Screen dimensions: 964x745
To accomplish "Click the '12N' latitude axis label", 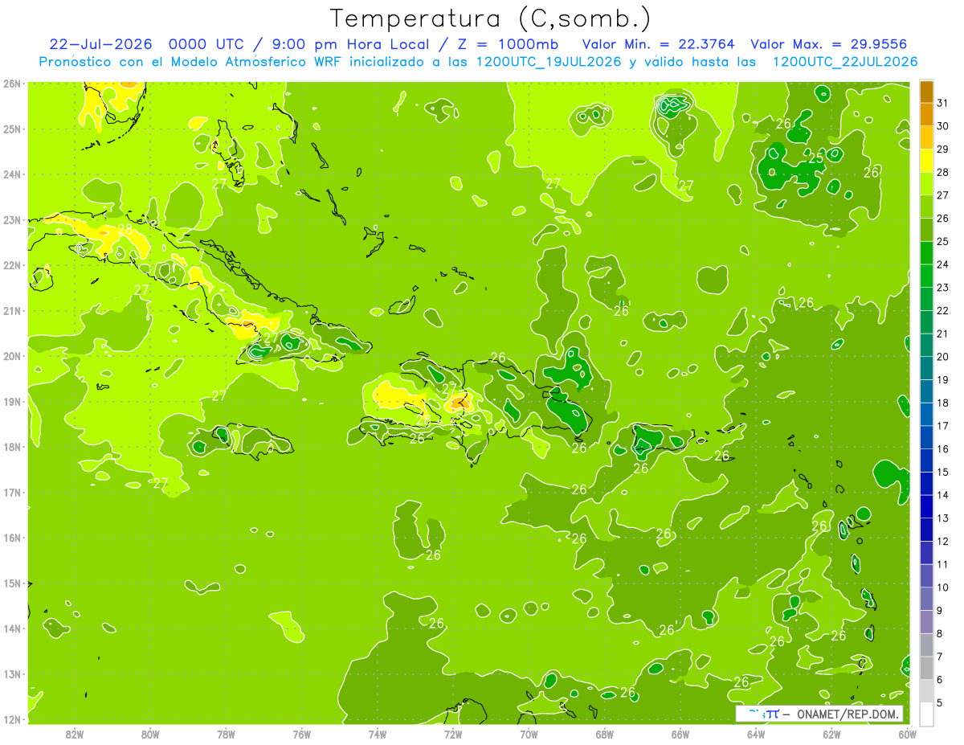I will pyautogui.click(x=12, y=719).
